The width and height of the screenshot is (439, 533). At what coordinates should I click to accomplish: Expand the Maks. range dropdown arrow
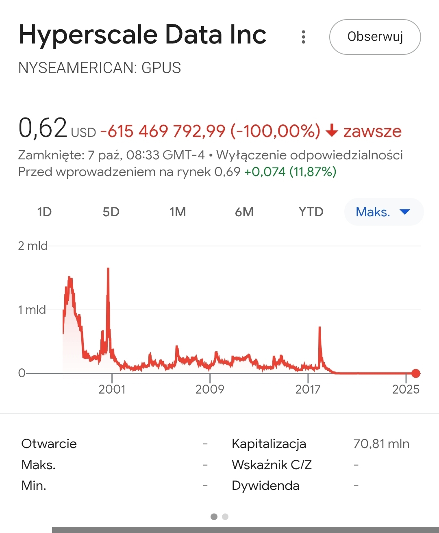[405, 211]
